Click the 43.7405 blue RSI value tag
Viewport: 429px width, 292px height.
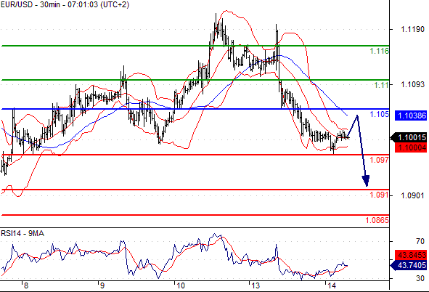click(x=409, y=265)
